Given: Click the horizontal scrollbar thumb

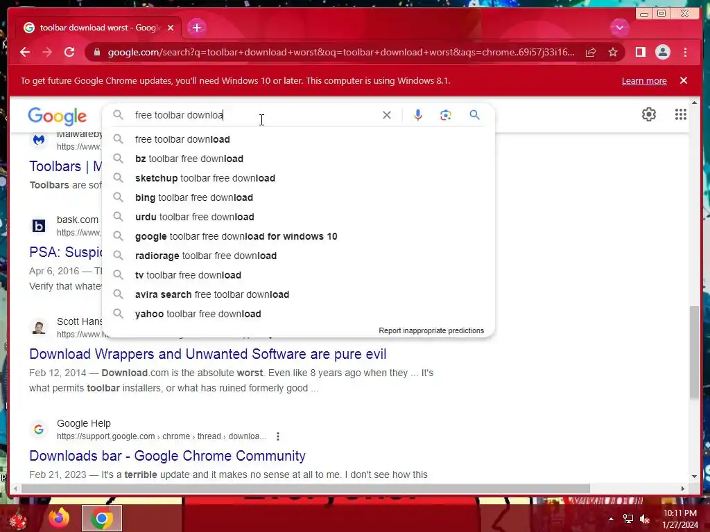Looking at the screenshot, I should coord(306,488).
